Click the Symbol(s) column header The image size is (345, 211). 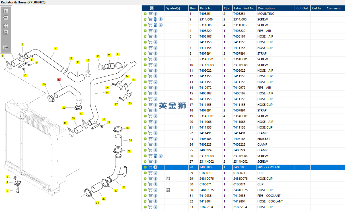coord(177,8)
